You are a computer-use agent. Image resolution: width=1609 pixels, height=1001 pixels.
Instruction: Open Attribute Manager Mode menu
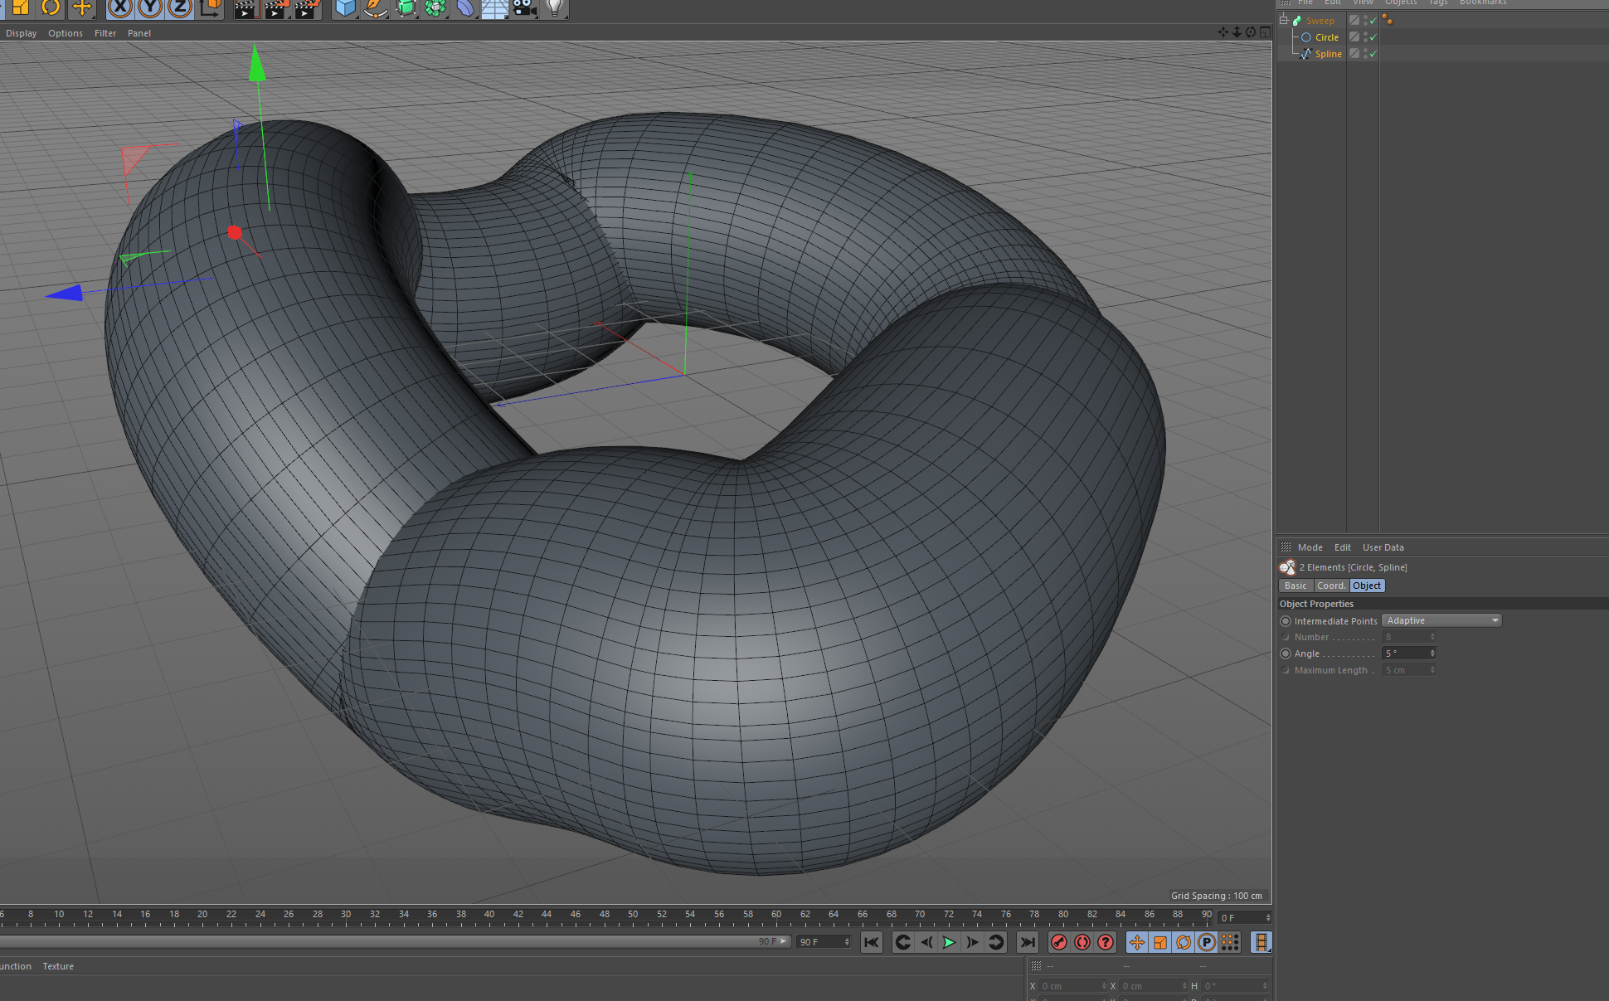click(1310, 547)
